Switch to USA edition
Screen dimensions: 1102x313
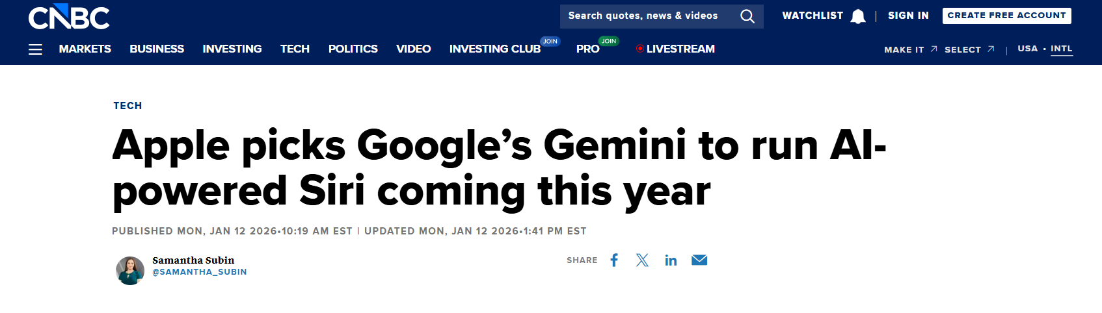tap(1028, 49)
